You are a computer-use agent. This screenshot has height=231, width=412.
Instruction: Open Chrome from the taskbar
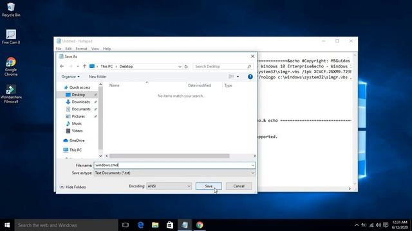[200, 225]
